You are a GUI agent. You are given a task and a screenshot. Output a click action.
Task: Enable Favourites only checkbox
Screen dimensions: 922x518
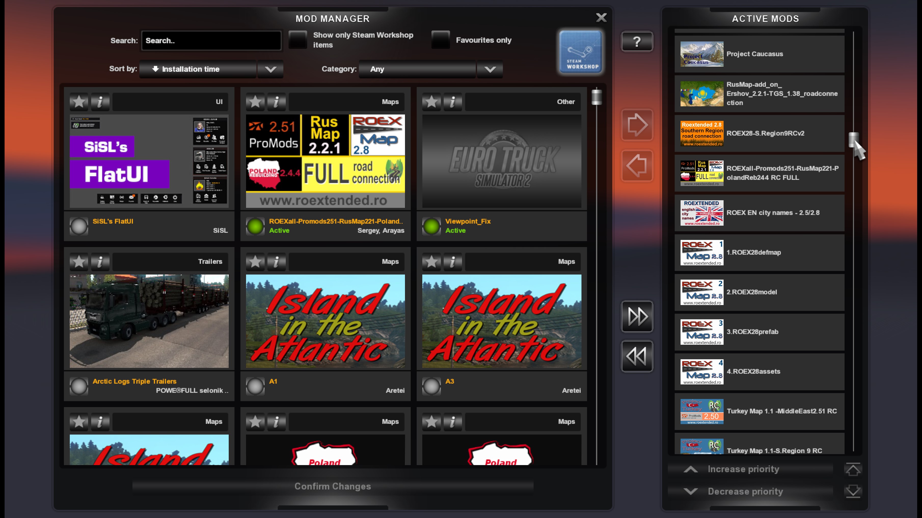441,40
